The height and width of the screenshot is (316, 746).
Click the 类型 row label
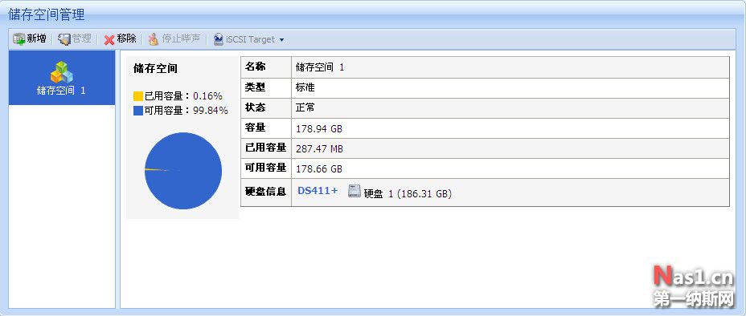(x=255, y=87)
